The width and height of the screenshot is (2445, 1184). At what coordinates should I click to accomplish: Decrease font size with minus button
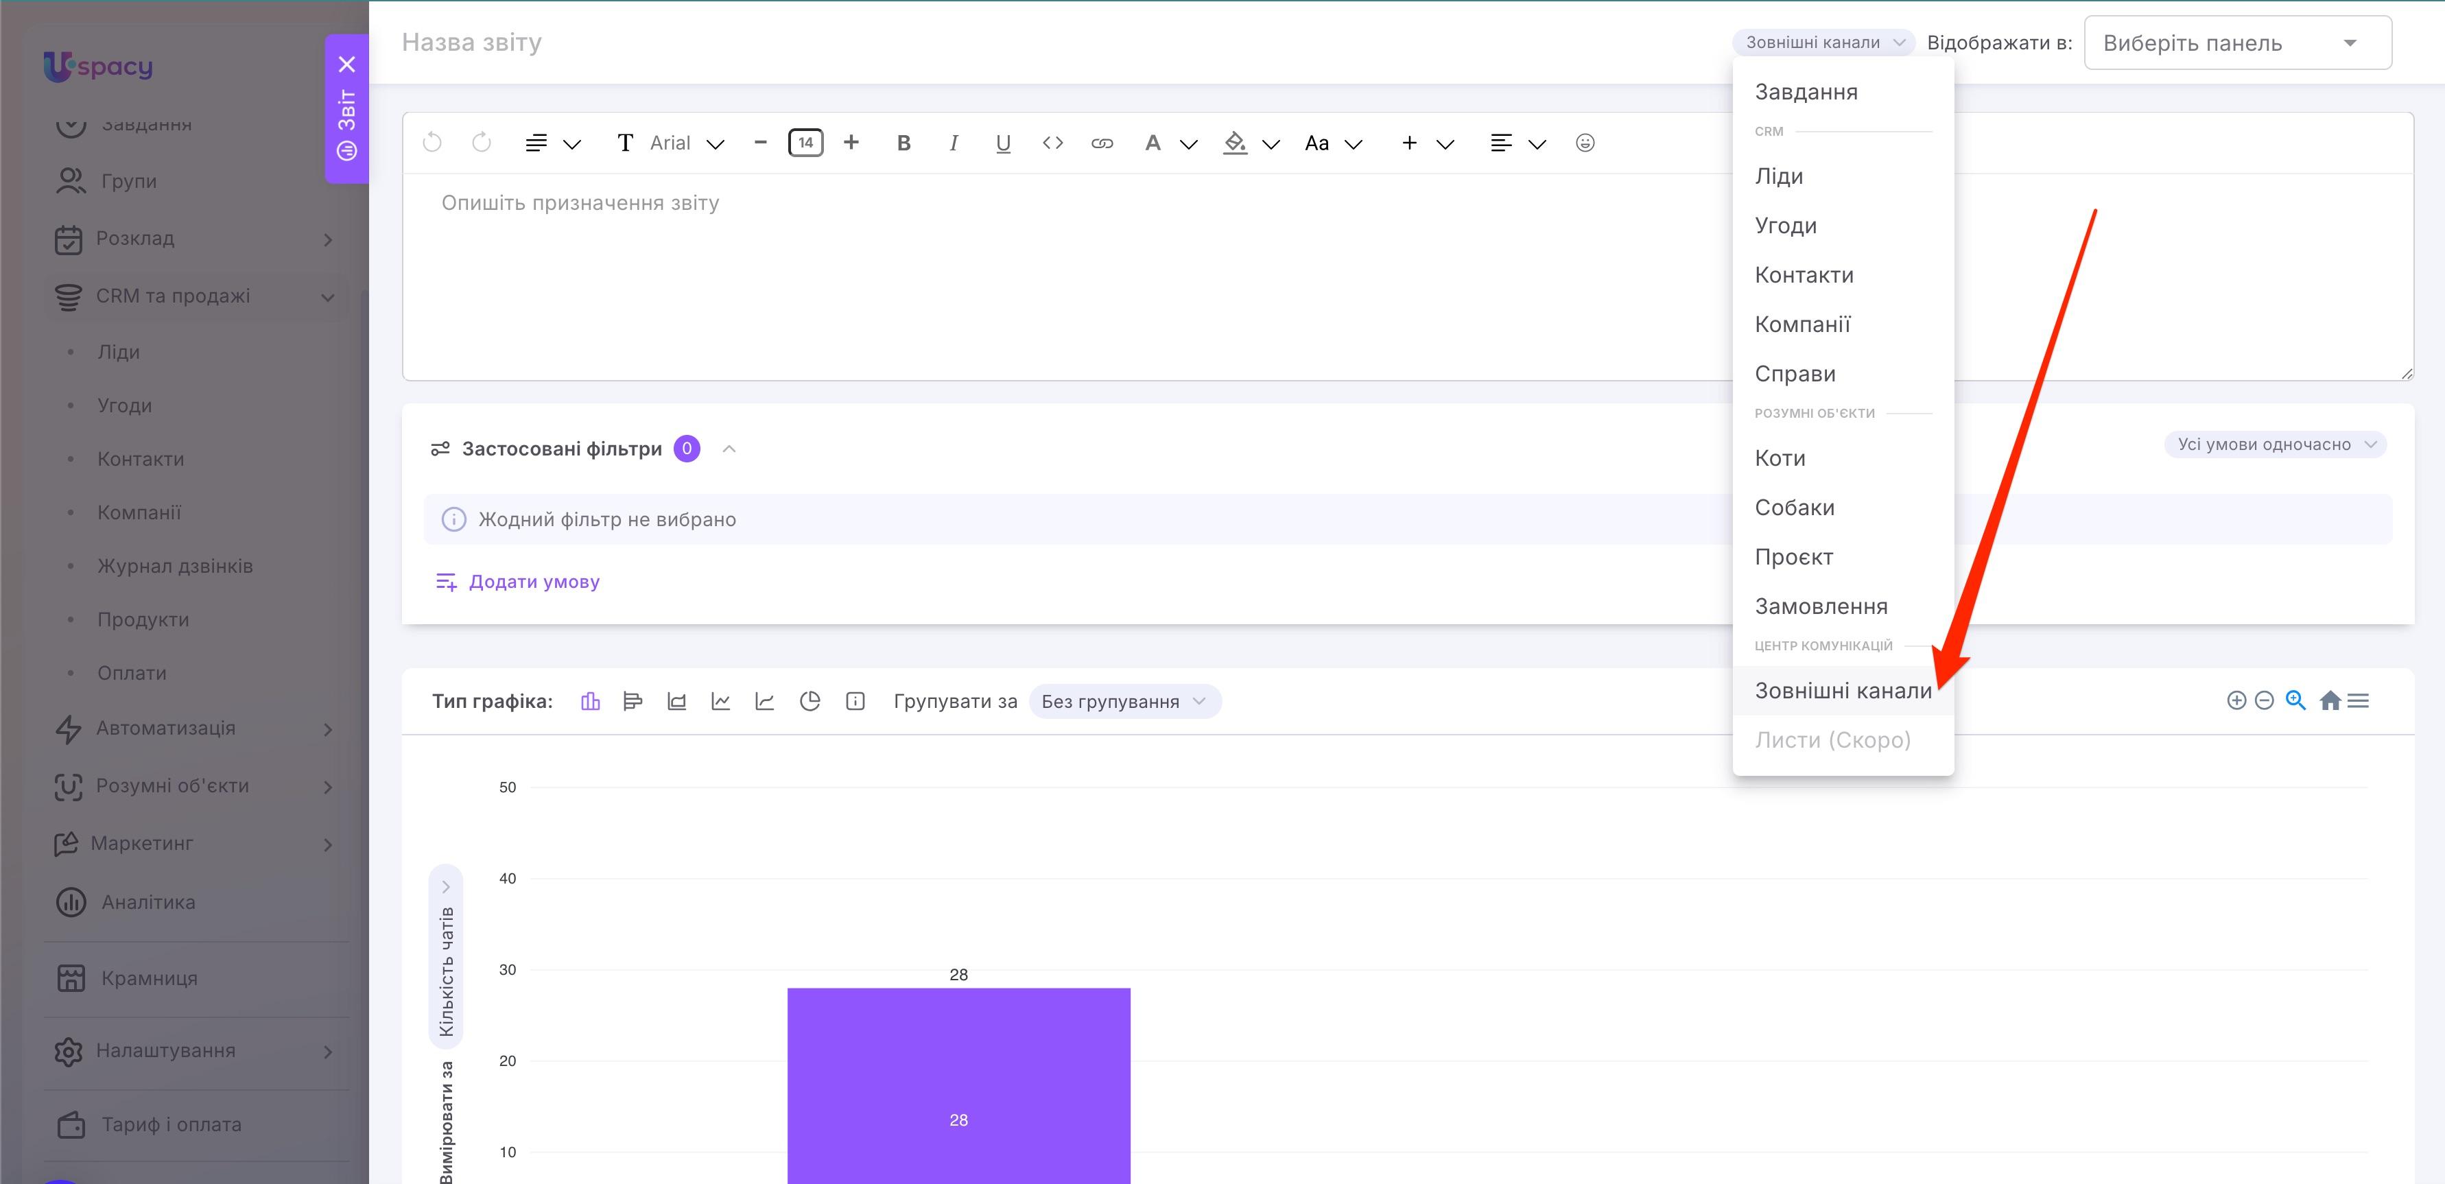760,142
